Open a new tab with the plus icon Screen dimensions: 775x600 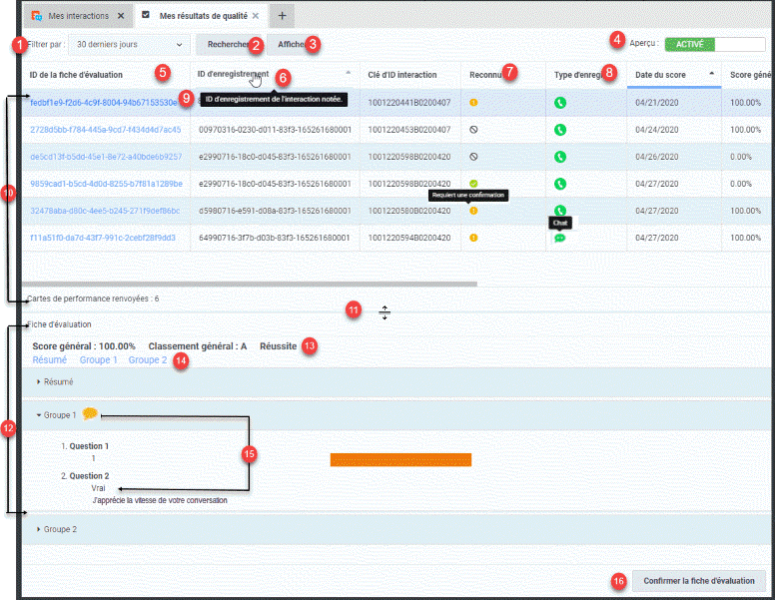[x=282, y=16]
